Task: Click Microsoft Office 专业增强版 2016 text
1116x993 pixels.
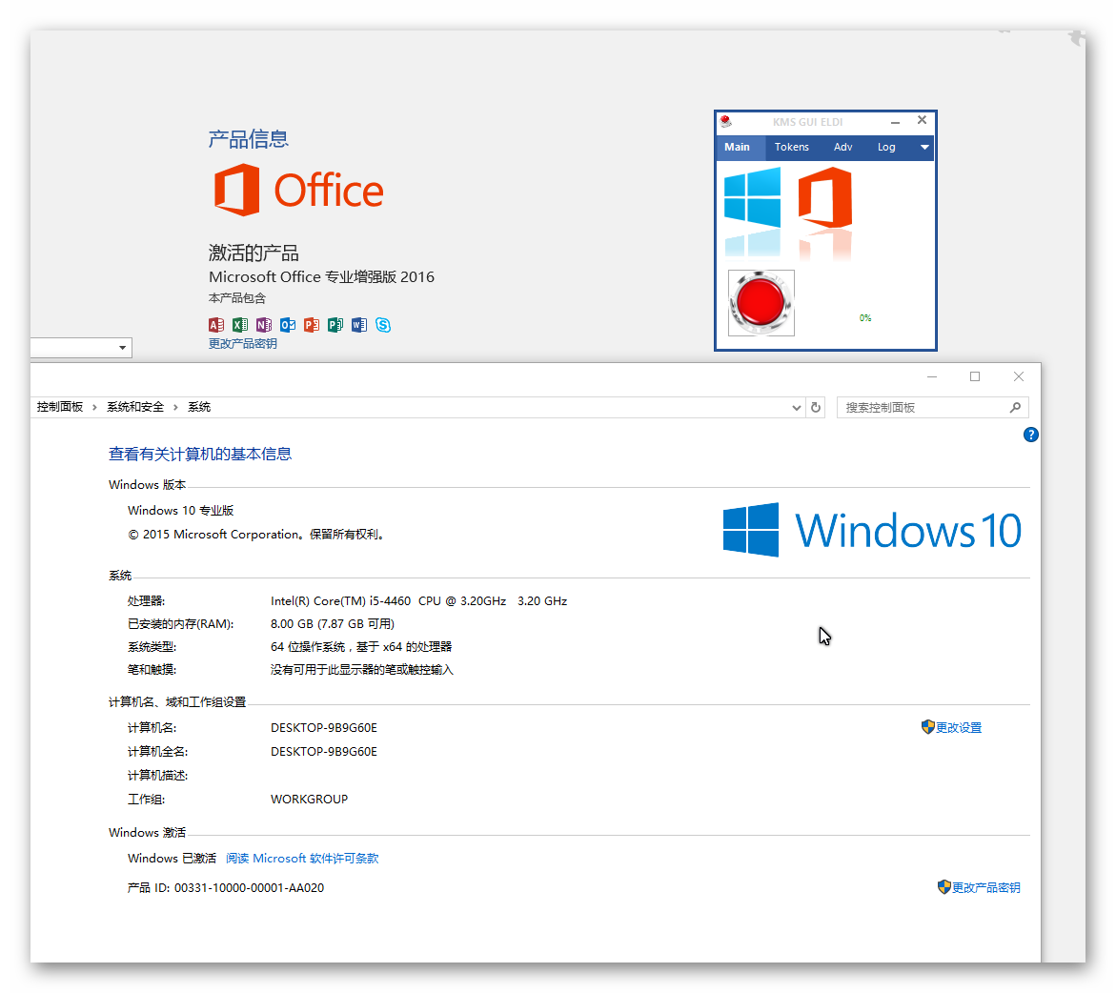Action: (x=322, y=277)
